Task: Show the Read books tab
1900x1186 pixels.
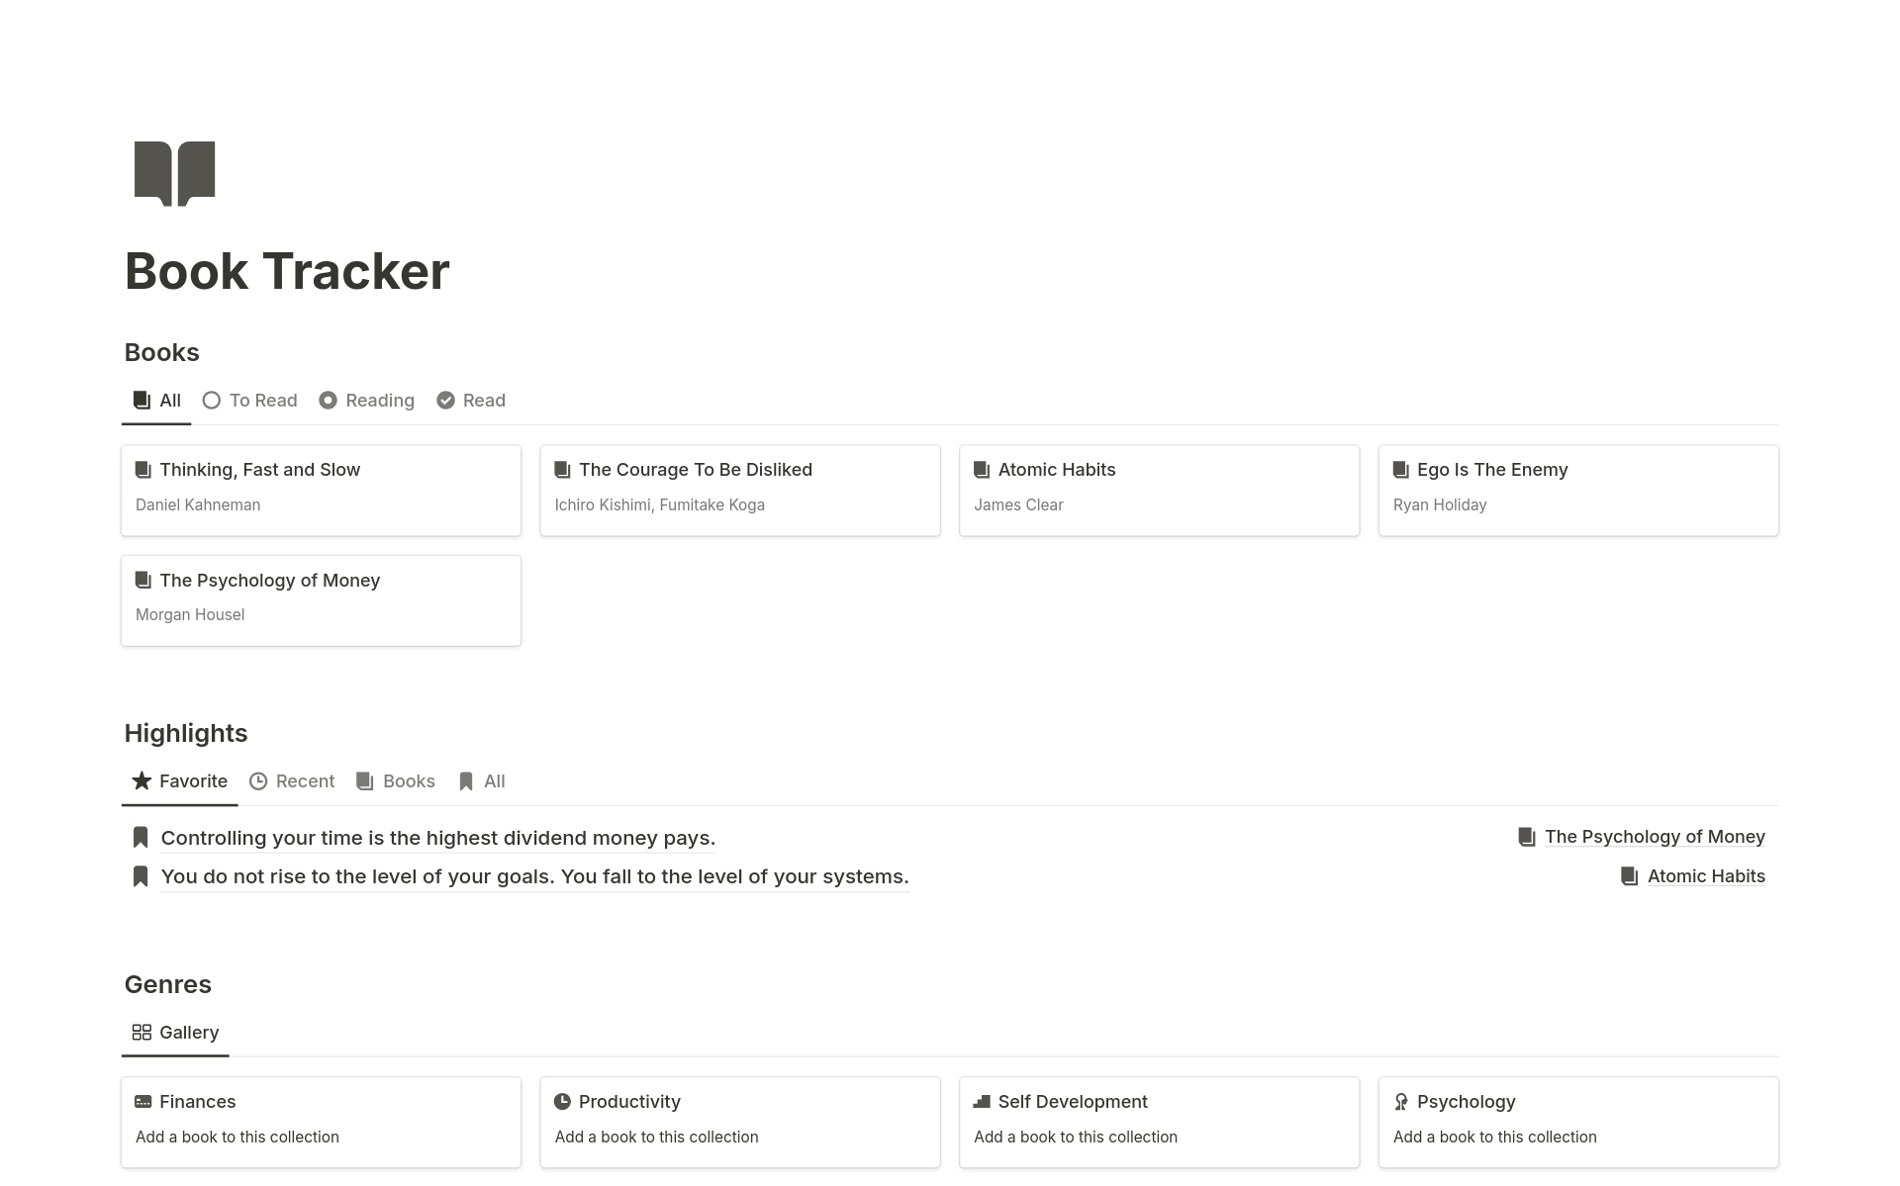Action: [471, 401]
